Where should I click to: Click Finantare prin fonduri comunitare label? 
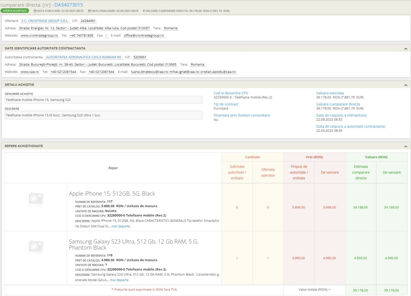(x=242, y=115)
